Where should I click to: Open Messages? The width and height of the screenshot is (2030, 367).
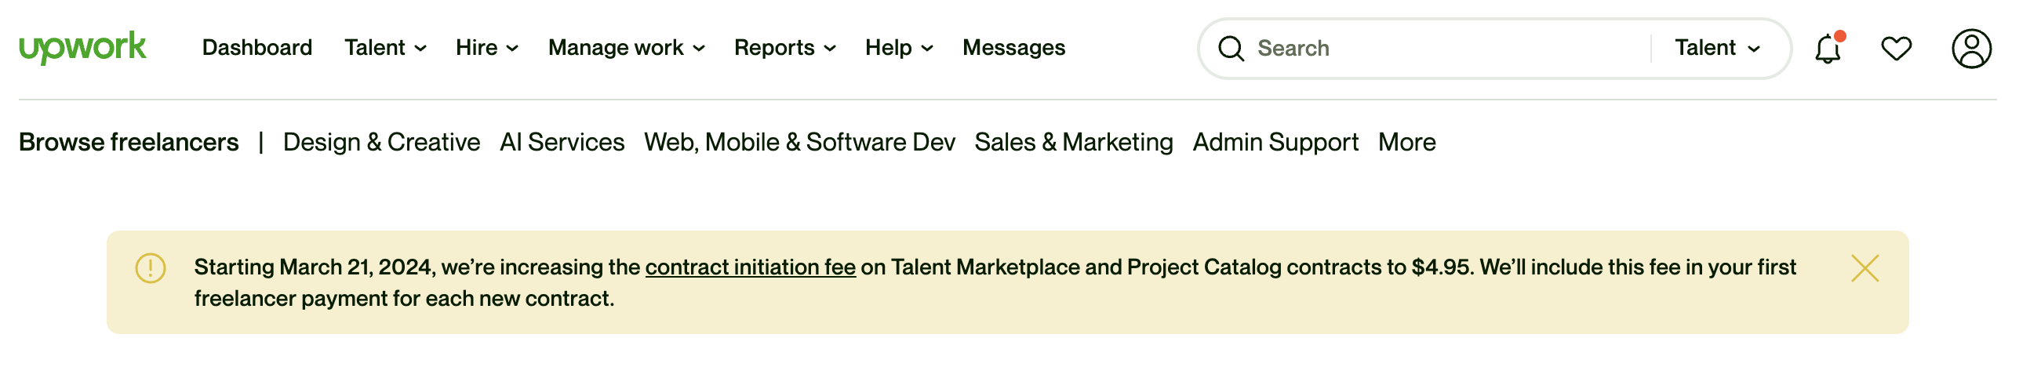(1013, 48)
